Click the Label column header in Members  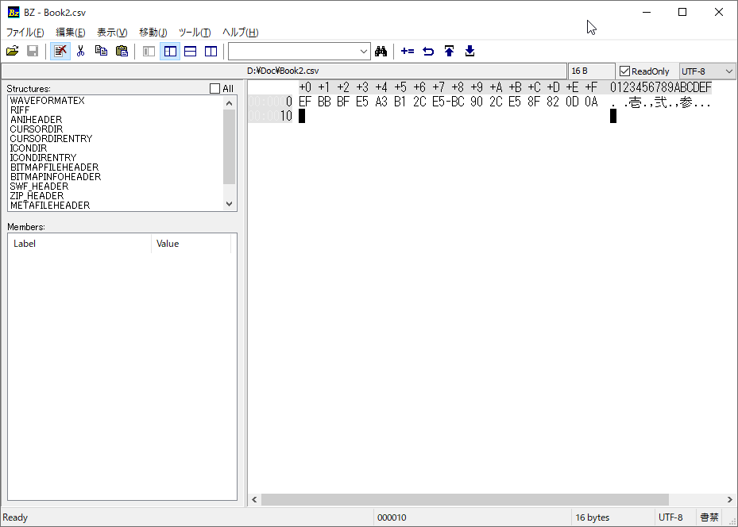79,244
